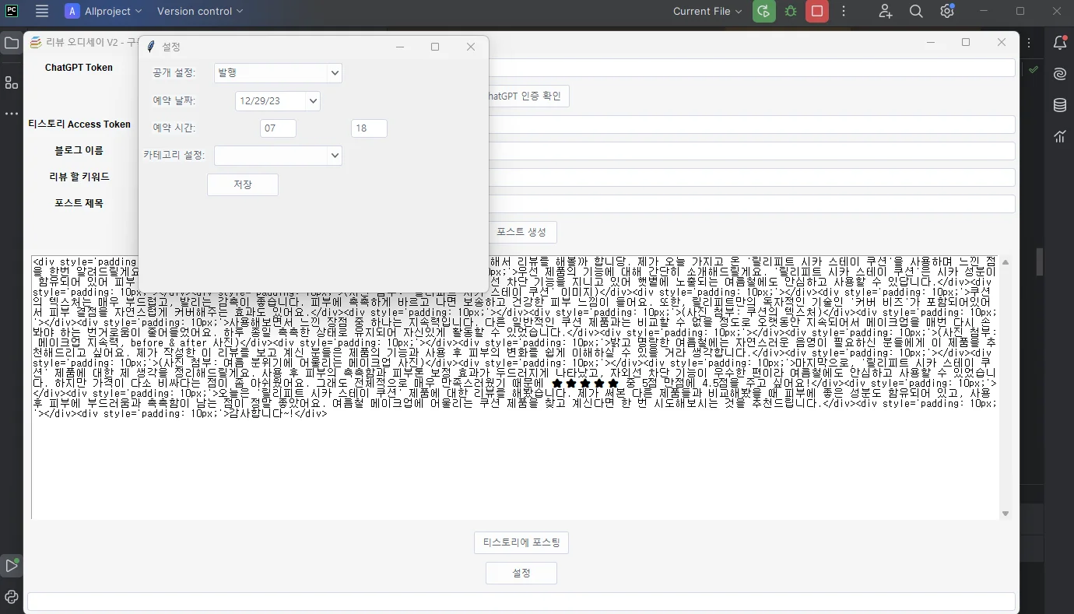Image resolution: width=1074 pixels, height=614 pixels.
Task: Stop the running process red button
Action: 817,11
